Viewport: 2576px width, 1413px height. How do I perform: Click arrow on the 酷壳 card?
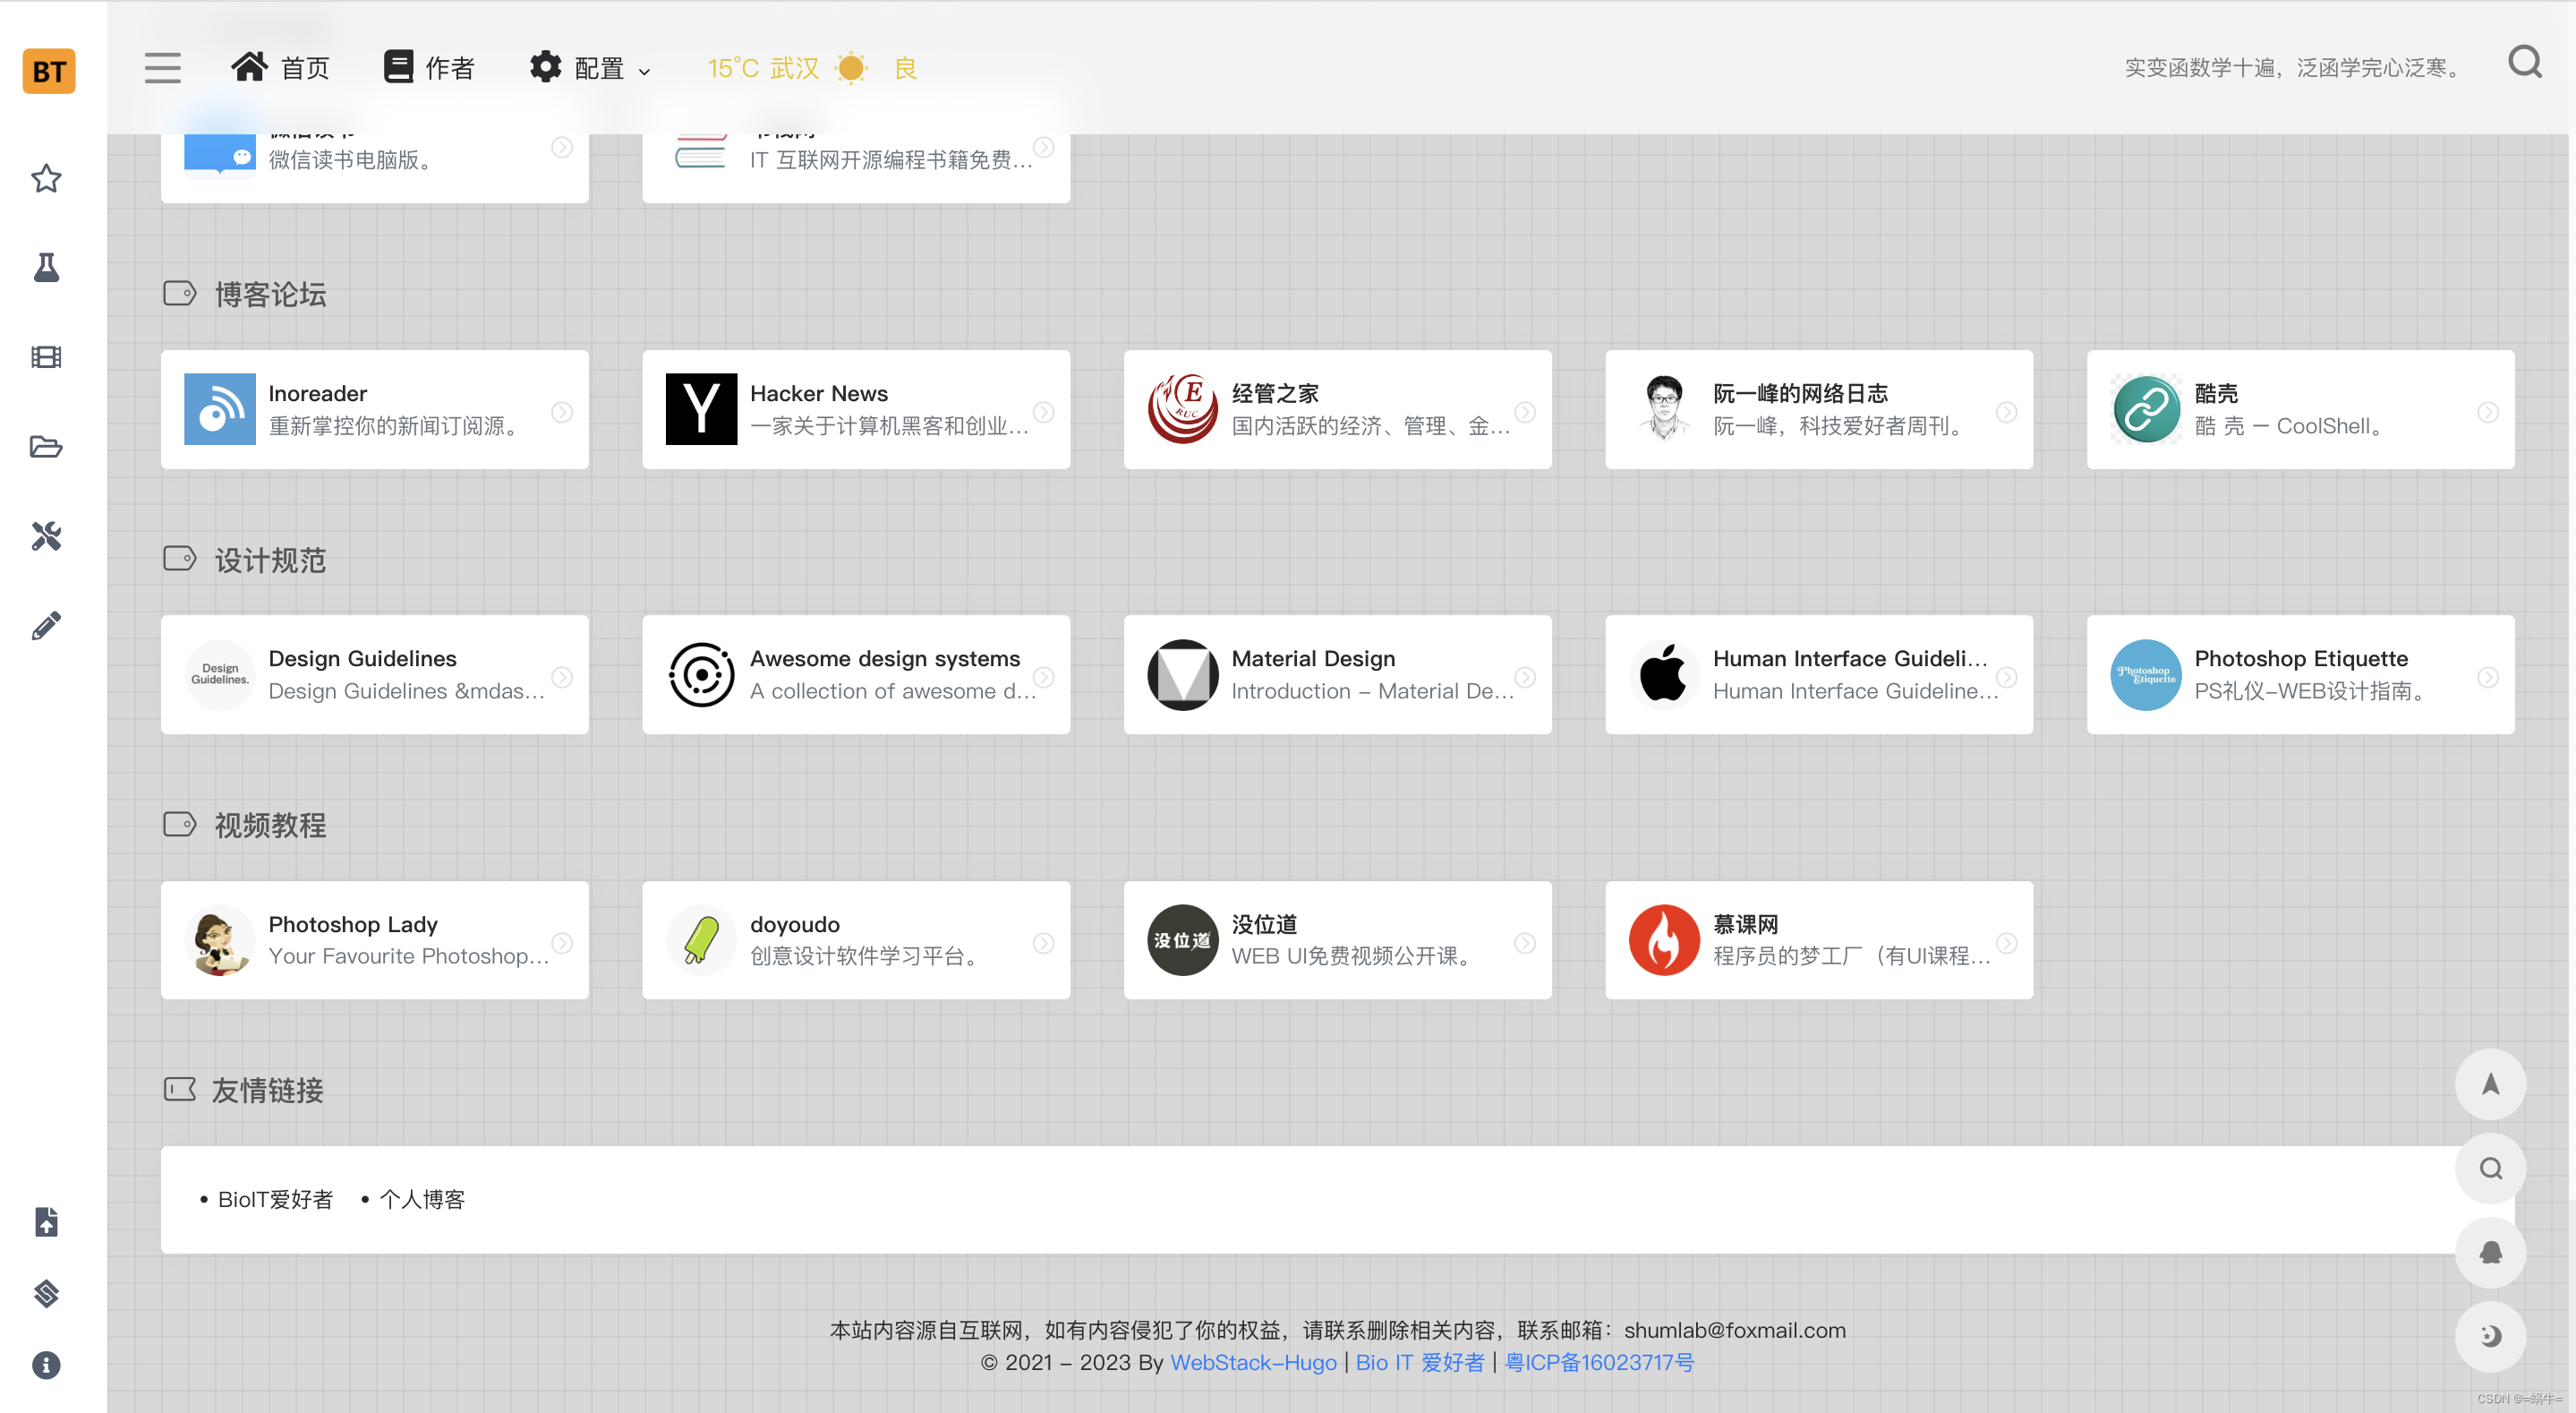(x=2488, y=412)
